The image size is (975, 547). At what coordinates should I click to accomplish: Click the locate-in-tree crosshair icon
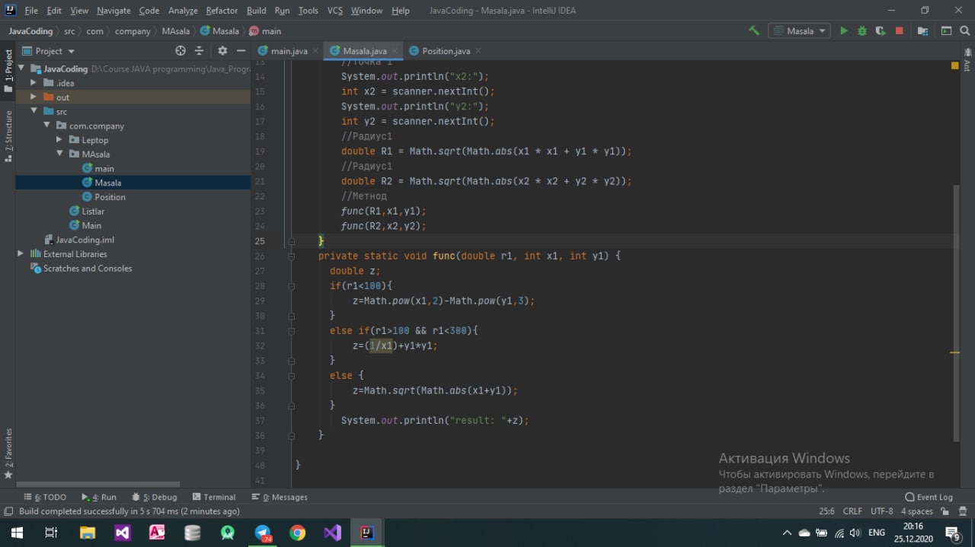point(181,51)
